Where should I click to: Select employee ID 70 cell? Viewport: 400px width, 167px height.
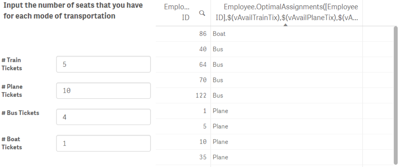click(x=183, y=80)
